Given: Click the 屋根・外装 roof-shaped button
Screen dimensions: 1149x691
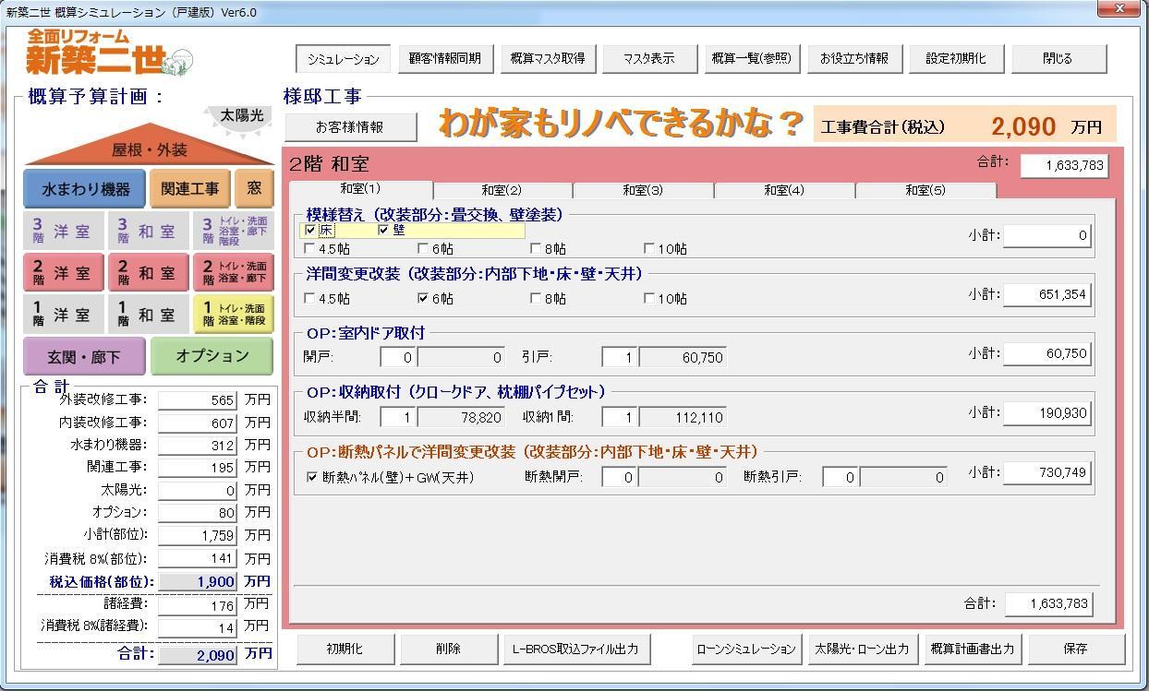Looking at the screenshot, I should [x=149, y=149].
